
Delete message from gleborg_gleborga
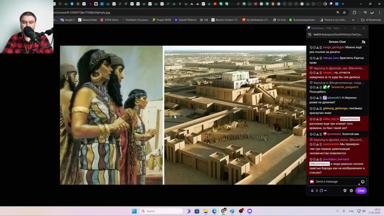[320, 109]
